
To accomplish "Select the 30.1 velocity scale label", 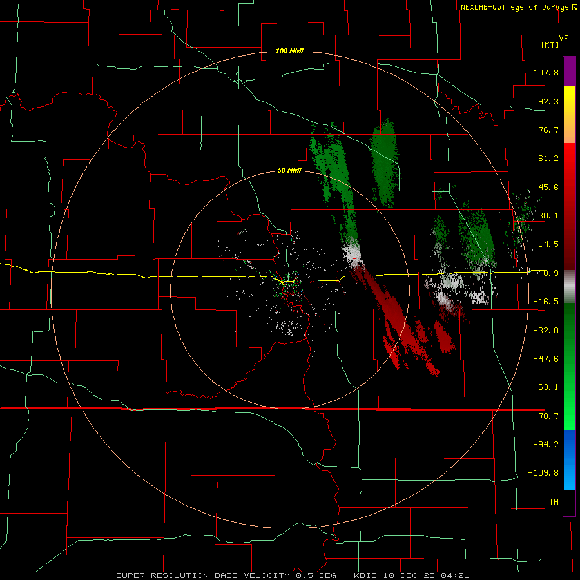I will tap(548, 216).
